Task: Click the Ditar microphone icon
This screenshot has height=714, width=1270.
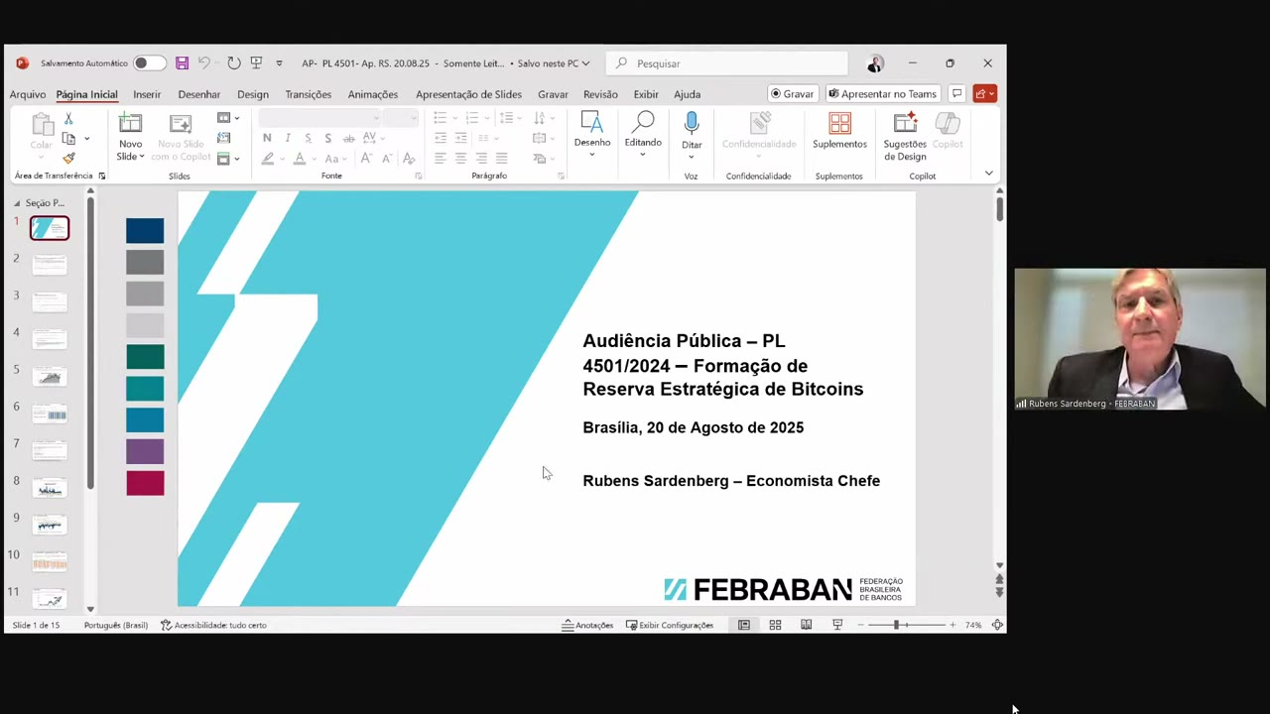Action: pos(692,124)
